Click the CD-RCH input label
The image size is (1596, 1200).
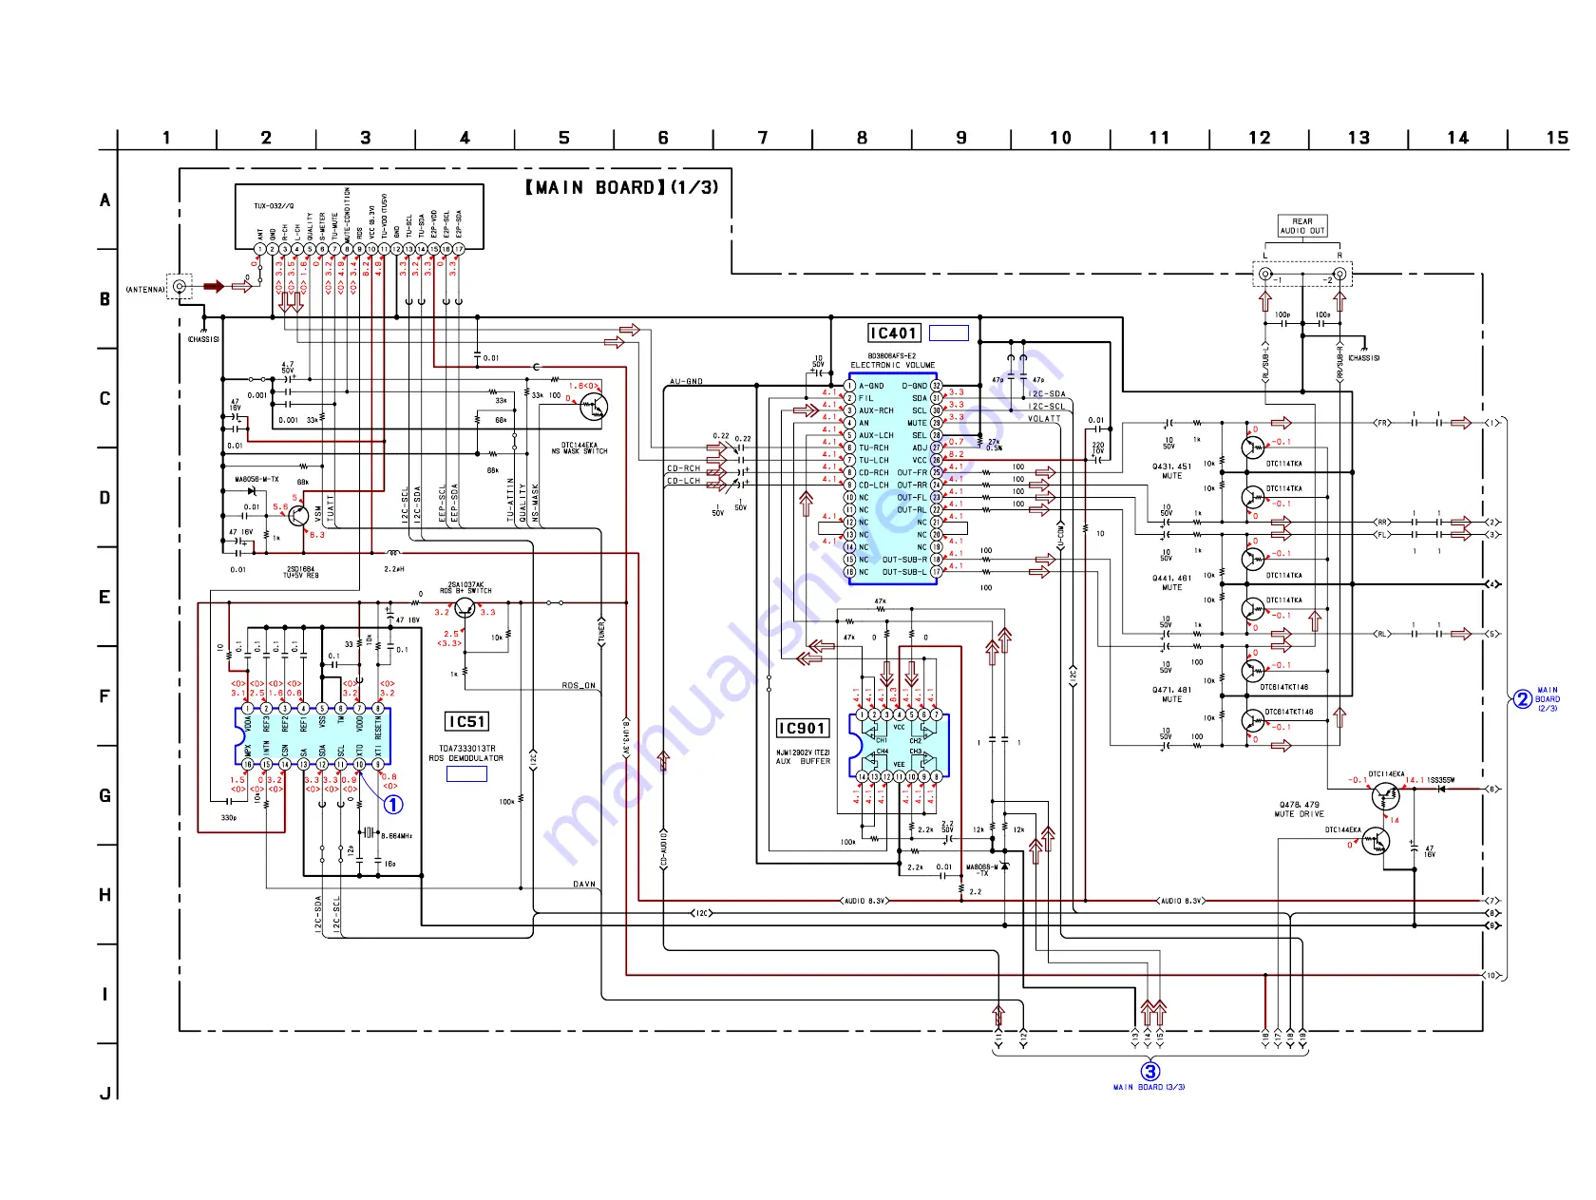(684, 468)
